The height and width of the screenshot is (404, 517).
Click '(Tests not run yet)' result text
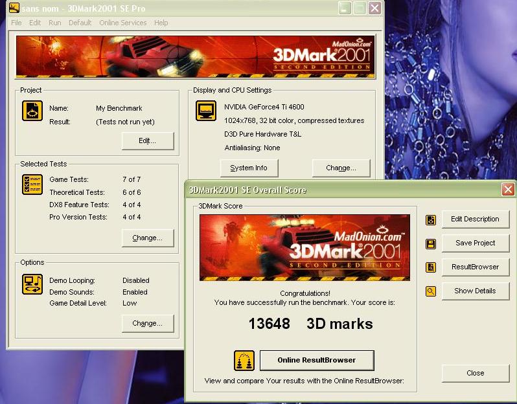125,122
